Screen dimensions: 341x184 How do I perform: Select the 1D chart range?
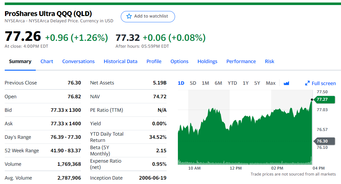click(x=181, y=83)
